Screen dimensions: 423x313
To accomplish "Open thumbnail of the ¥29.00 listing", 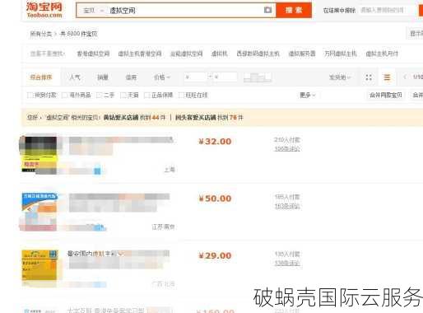I will click(x=40, y=269).
